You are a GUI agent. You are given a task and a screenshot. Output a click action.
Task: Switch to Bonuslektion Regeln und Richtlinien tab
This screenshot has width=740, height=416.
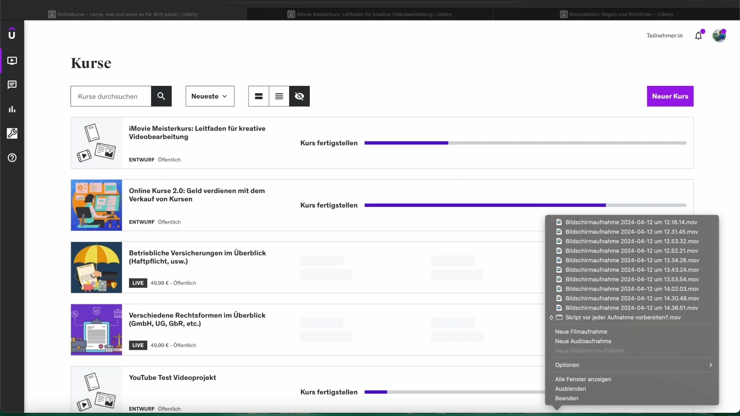[617, 14]
